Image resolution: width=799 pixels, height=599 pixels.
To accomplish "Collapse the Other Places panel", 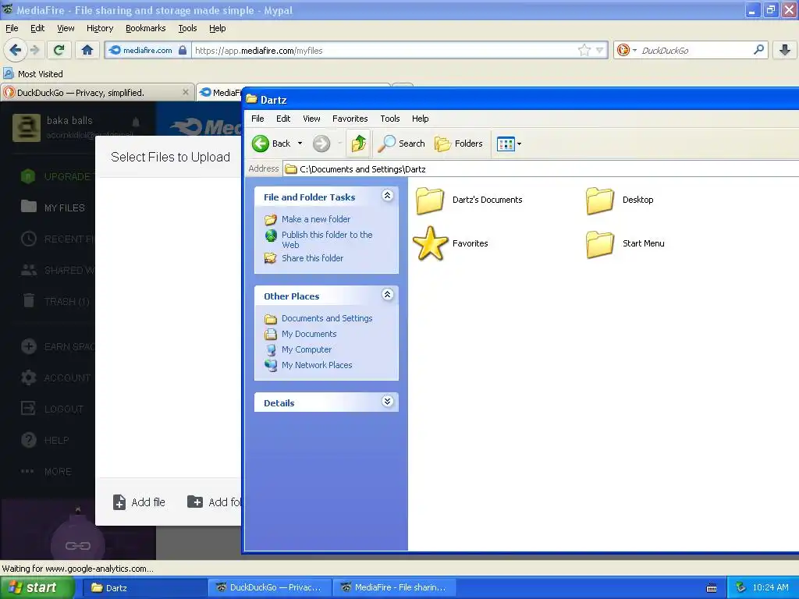I will pos(387,295).
